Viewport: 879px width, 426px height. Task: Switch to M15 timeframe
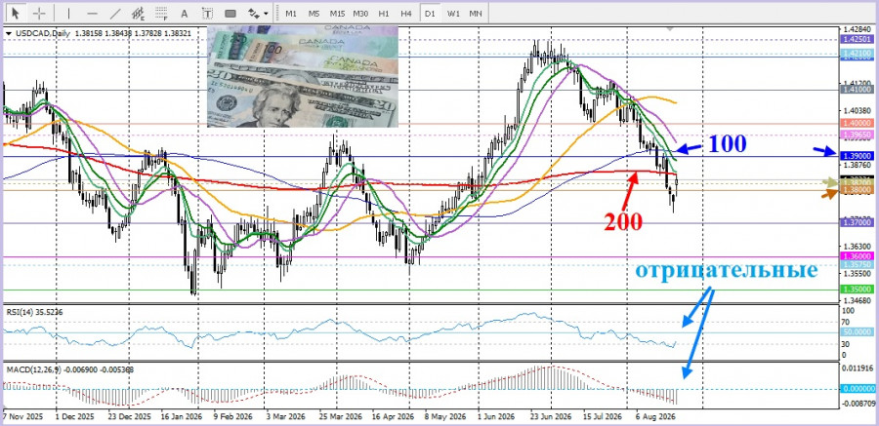click(337, 13)
